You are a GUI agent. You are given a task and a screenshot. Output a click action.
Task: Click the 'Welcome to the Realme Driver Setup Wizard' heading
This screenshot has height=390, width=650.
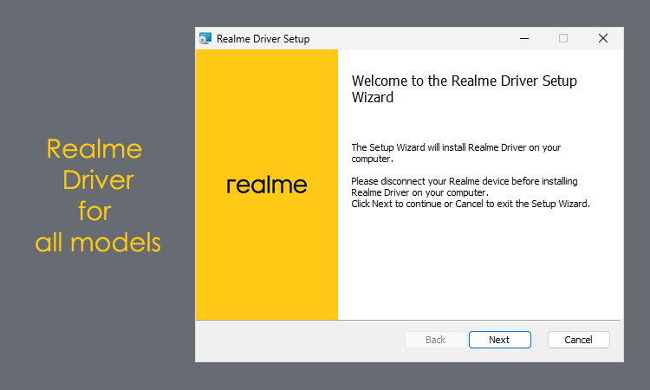tap(464, 88)
